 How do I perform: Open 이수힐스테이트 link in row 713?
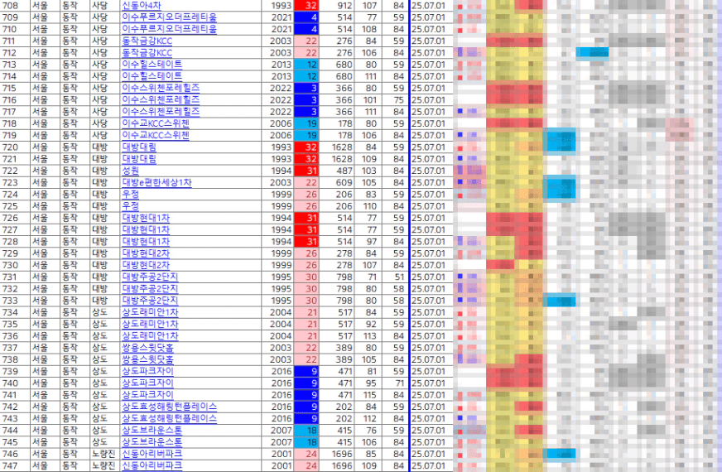point(152,65)
